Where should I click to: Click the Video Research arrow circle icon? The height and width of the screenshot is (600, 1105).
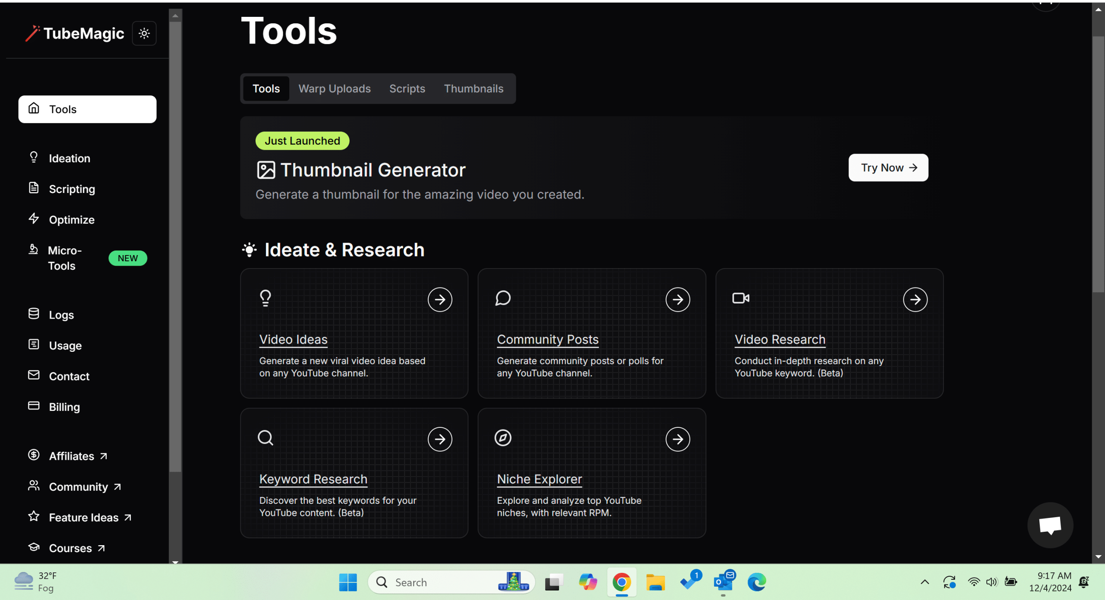pyautogui.click(x=915, y=300)
